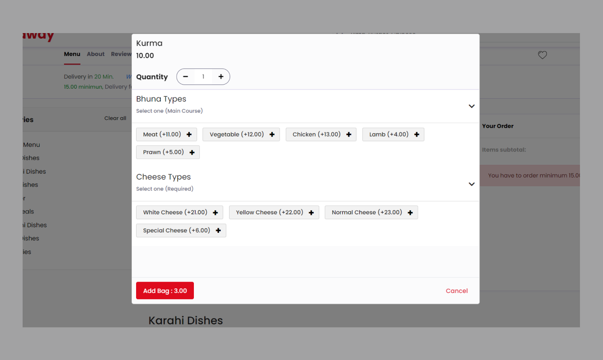This screenshot has width=603, height=360.
Task: Click the quantity value field
Action: click(203, 77)
